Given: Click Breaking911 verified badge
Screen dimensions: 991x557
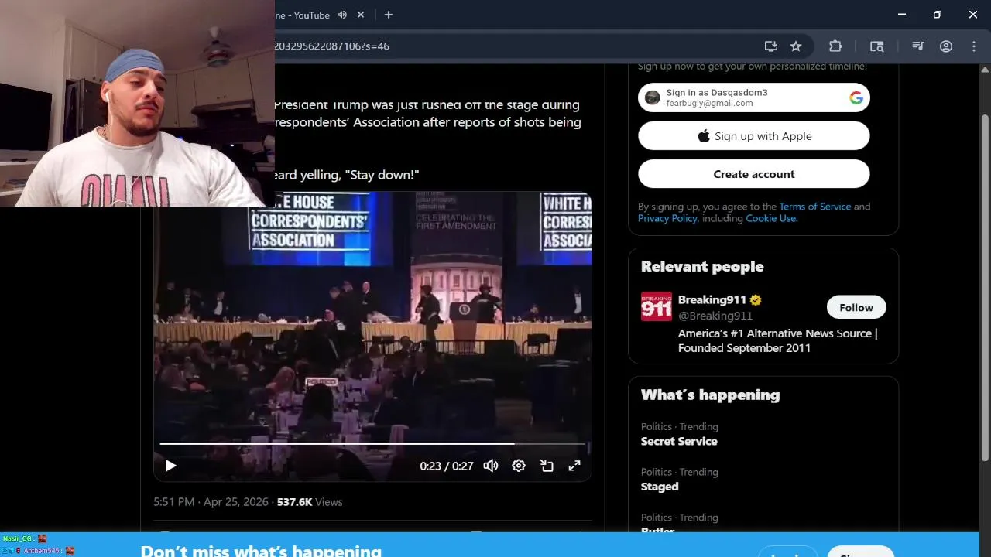Looking at the screenshot, I should (x=756, y=299).
